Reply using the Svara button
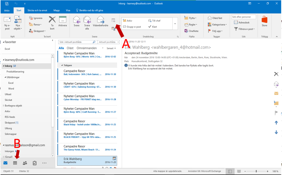282x175 pixels. (77, 22)
